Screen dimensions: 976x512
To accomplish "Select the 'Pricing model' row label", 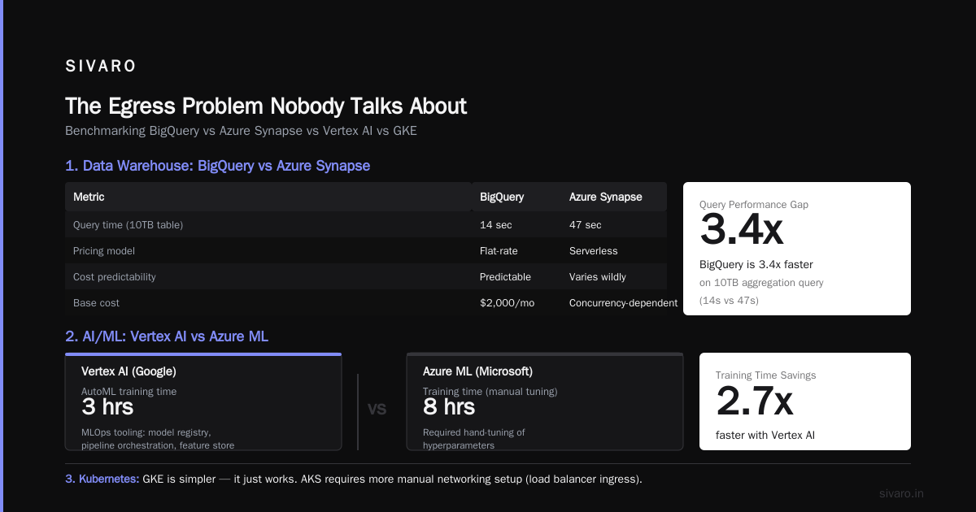I will [x=104, y=251].
